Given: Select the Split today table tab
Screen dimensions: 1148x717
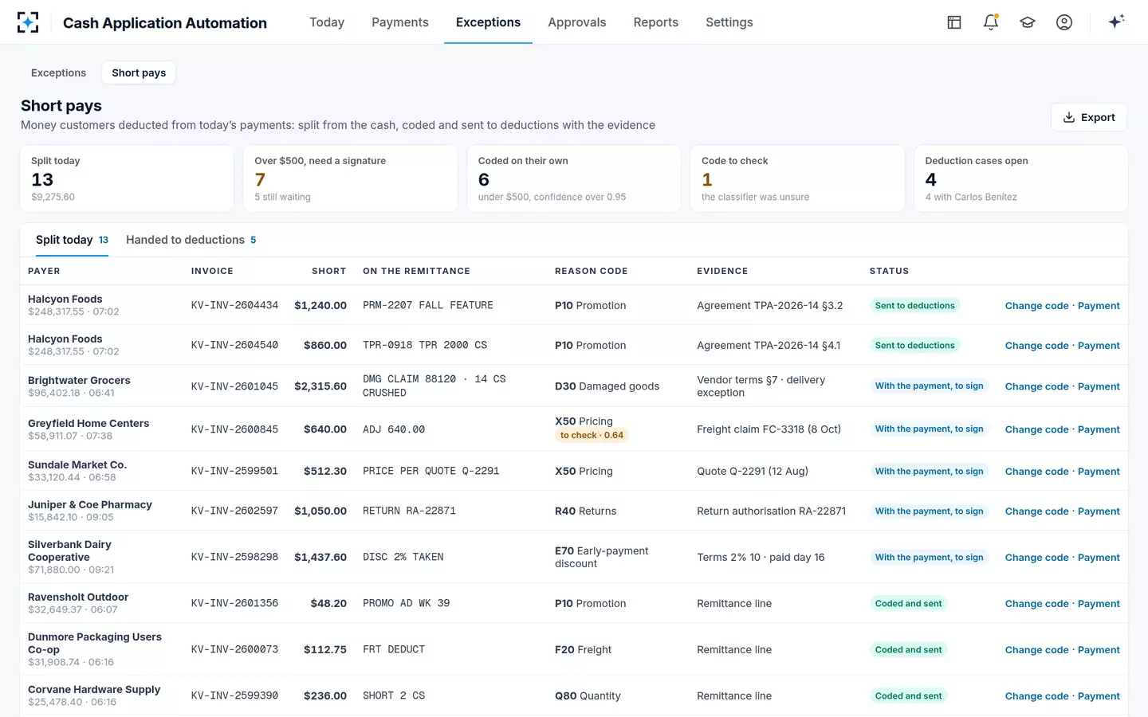Looking at the screenshot, I should (72, 240).
